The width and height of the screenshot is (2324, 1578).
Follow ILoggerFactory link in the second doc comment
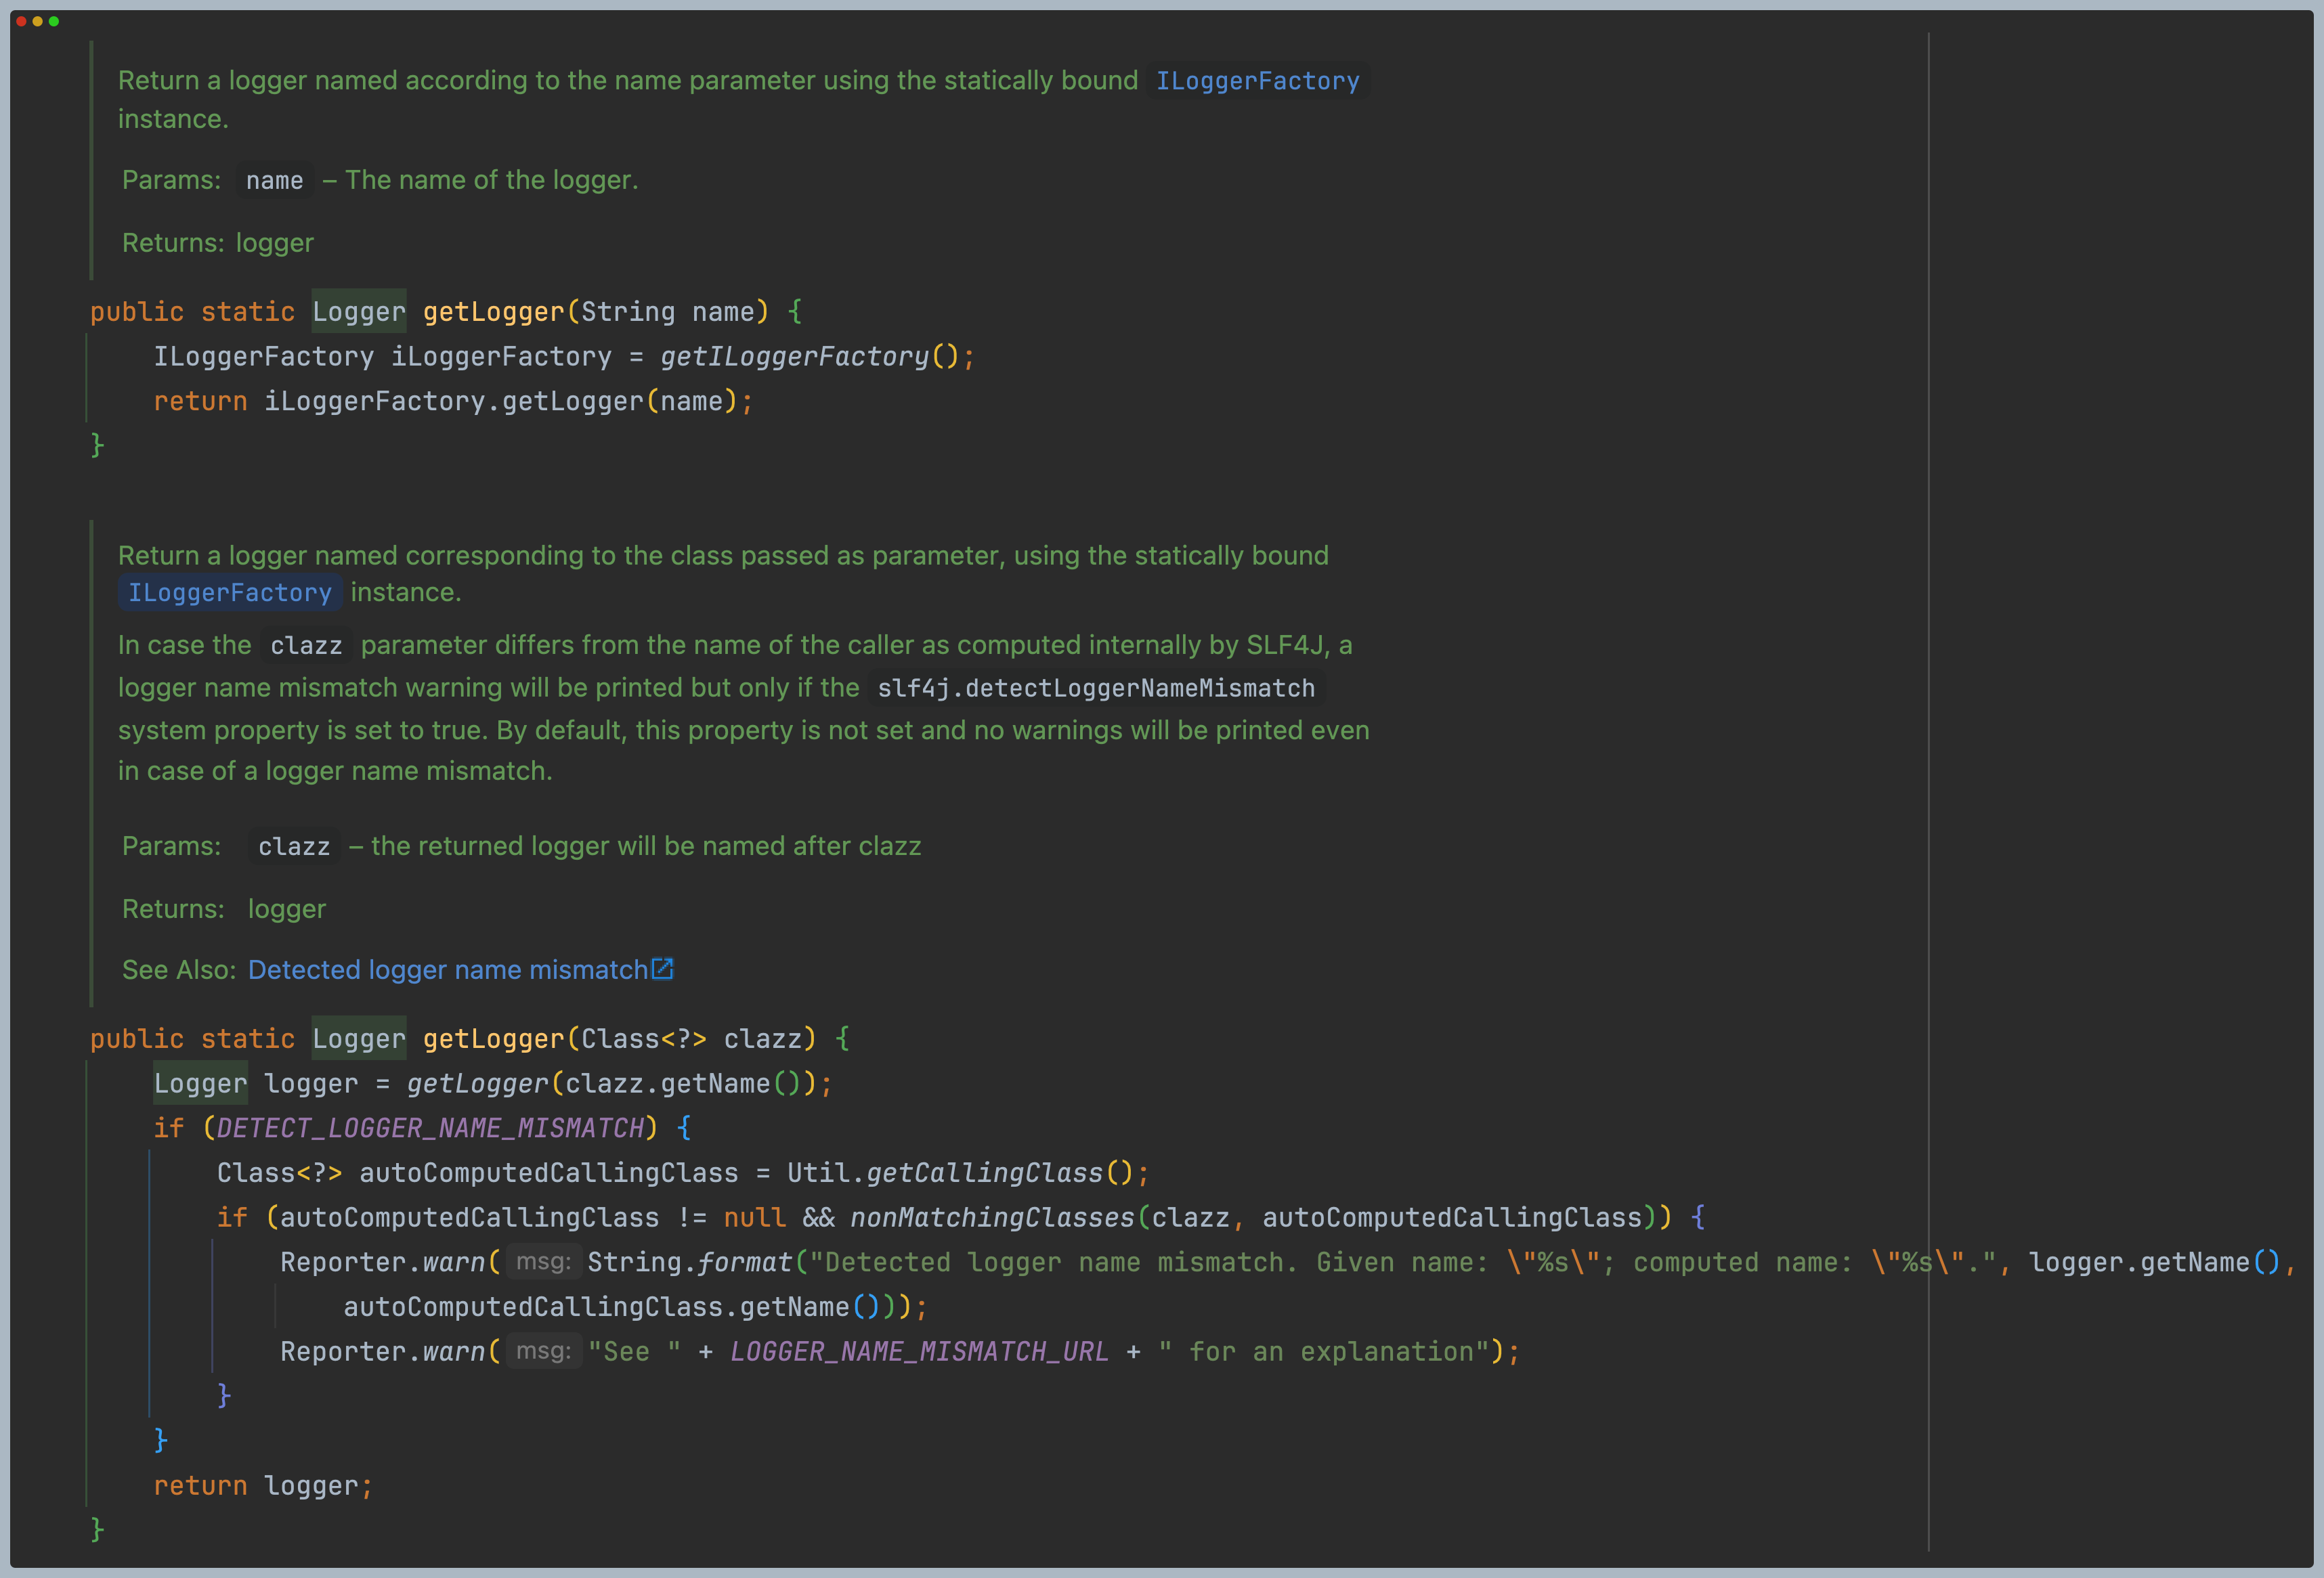(x=230, y=593)
